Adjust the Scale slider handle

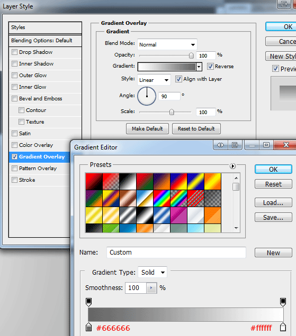(172, 112)
